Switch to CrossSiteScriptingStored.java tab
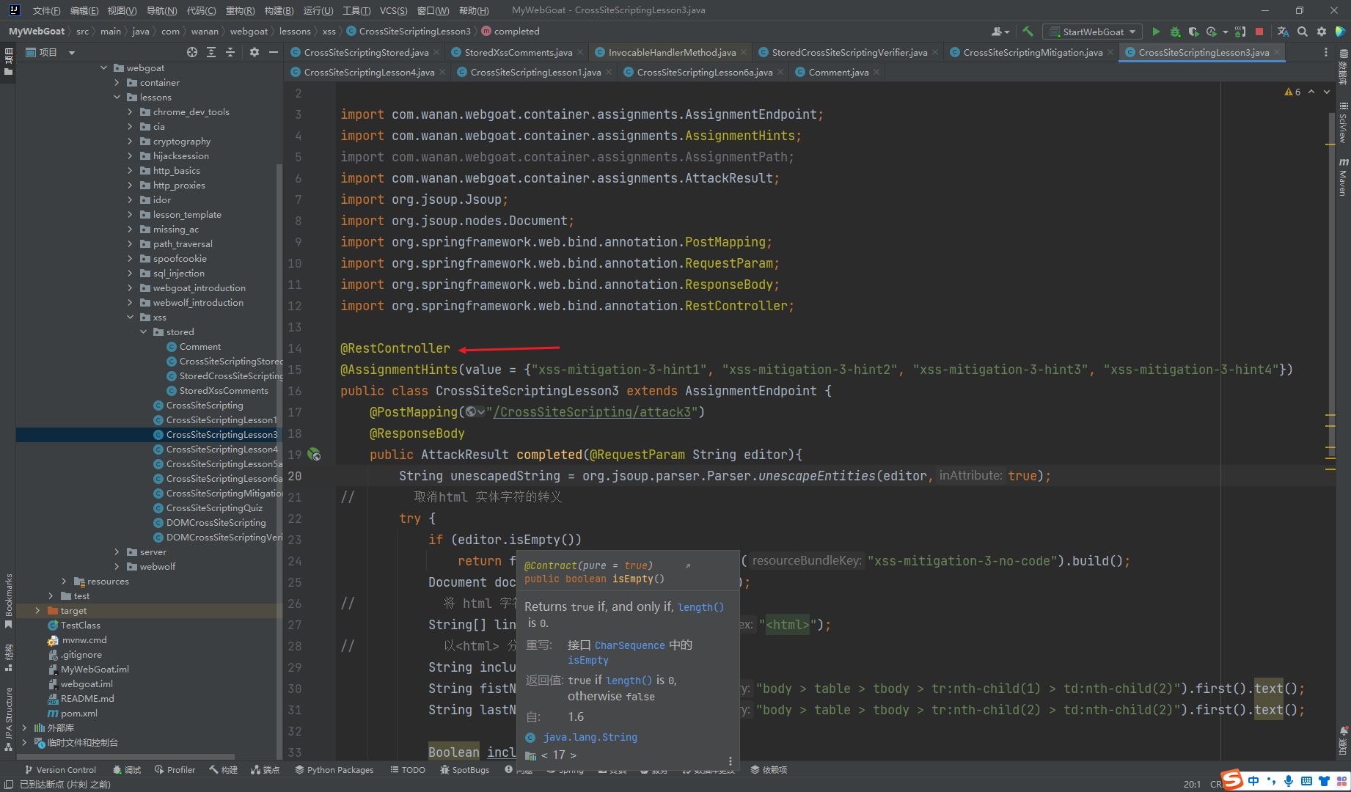 (366, 52)
